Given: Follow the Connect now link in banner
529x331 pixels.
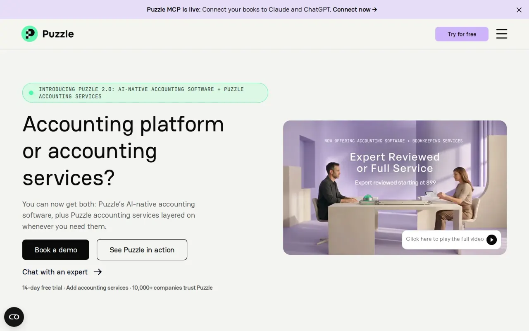Looking at the screenshot, I should [355, 10].
